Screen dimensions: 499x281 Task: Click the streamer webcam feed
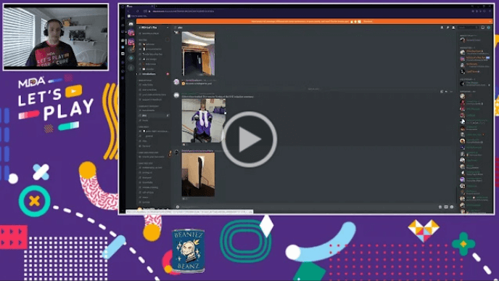click(56, 37)
